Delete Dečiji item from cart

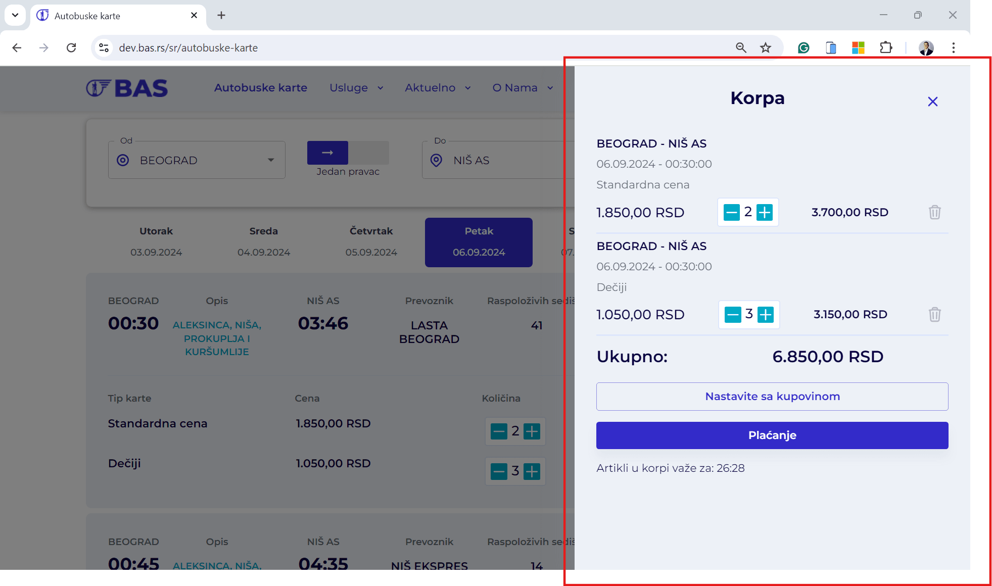(x=934, y=314)
